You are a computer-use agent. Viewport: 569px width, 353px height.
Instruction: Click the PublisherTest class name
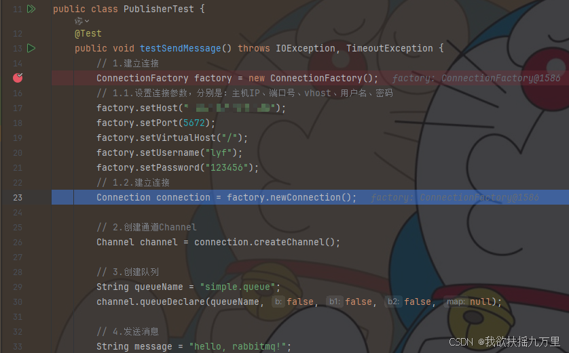click(x=159, y=9)
